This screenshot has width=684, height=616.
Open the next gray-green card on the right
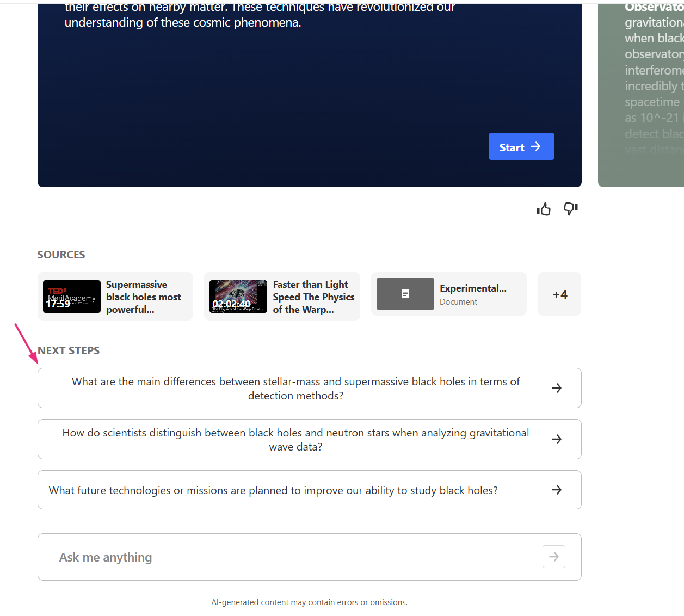click(641, 95)
